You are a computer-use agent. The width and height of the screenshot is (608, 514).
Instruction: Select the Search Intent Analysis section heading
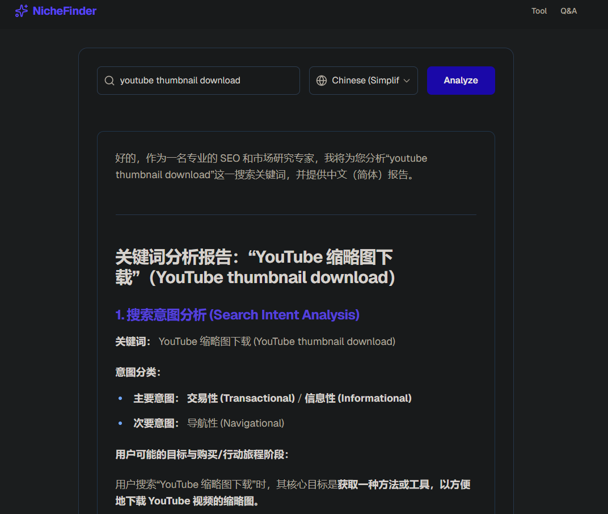(x=237, y=315)
